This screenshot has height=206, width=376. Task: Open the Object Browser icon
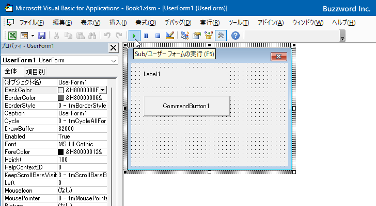pyautogui.click(x=209, y=36)
